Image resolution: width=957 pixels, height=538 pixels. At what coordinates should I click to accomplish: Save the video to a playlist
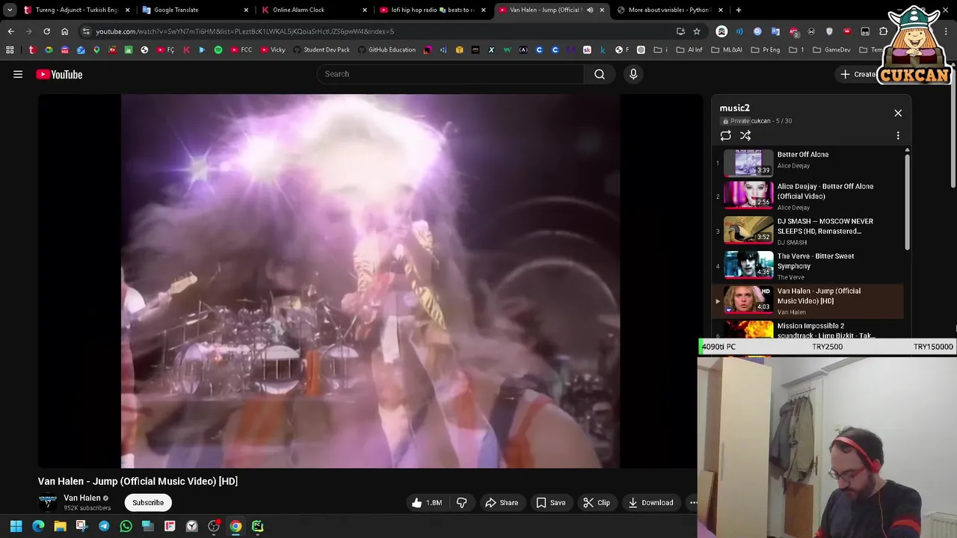pyautogui.click(x=550, y=503)
